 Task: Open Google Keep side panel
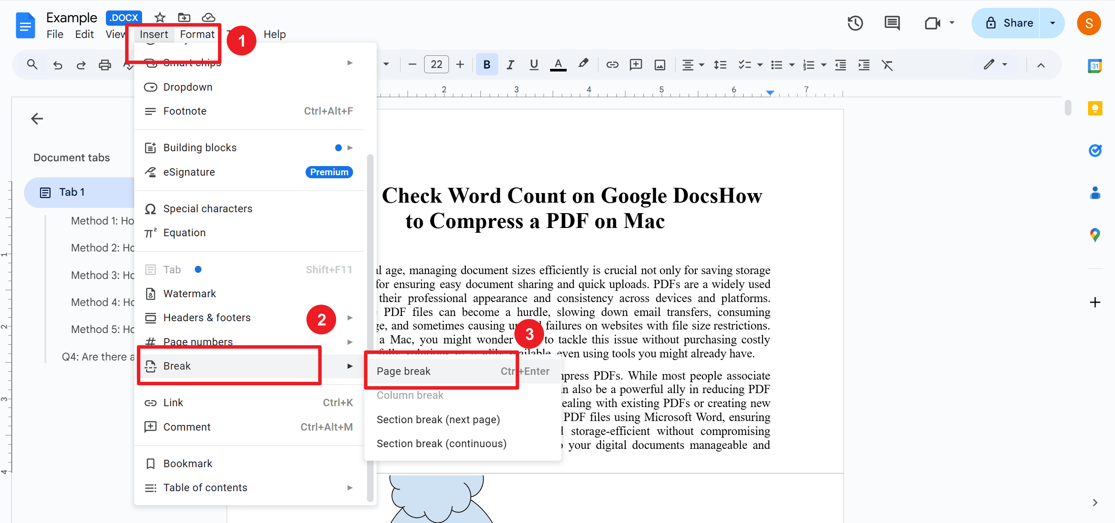tap(1095, 108)
